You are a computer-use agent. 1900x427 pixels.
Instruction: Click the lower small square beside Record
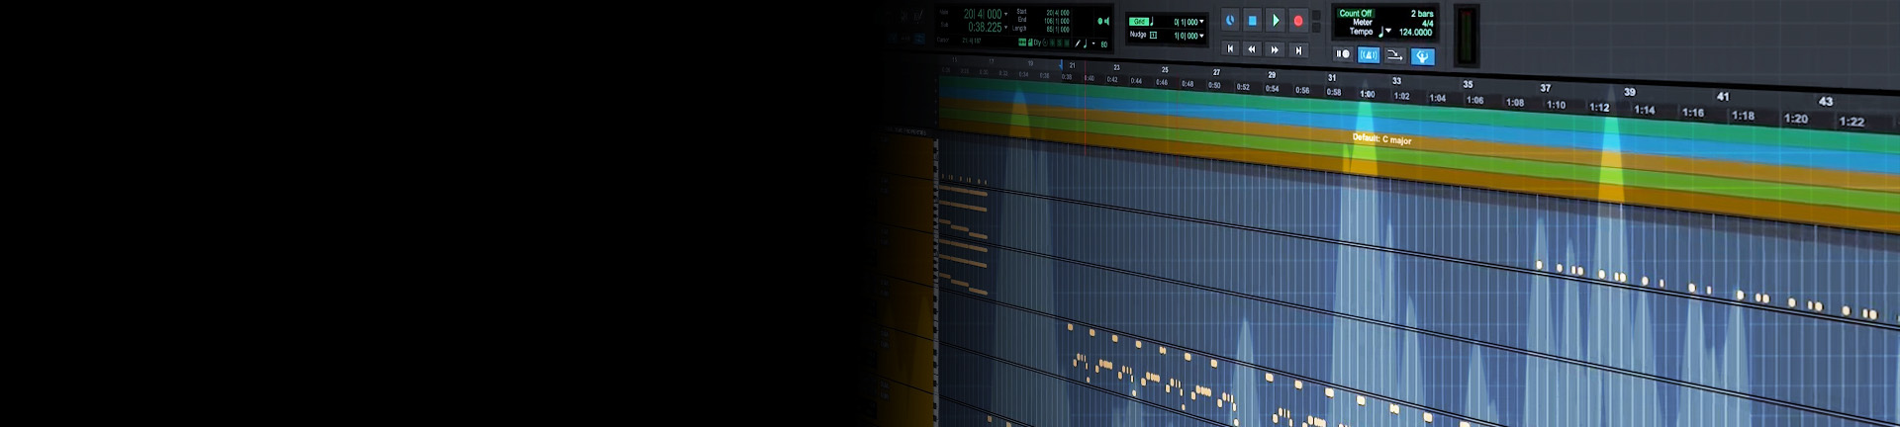click(x=1316, y=28)
